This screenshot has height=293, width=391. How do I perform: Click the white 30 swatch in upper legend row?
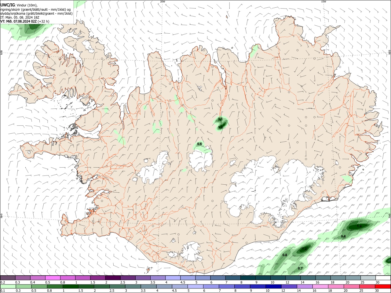tap(383, 278)
